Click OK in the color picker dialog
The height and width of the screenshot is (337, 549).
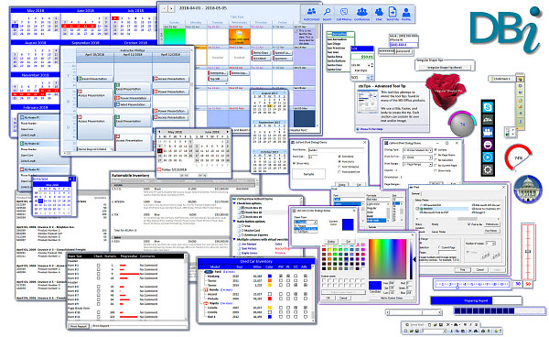(328, 298)
